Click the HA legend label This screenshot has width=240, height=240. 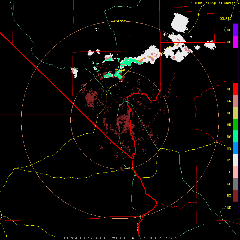(229, 89)
